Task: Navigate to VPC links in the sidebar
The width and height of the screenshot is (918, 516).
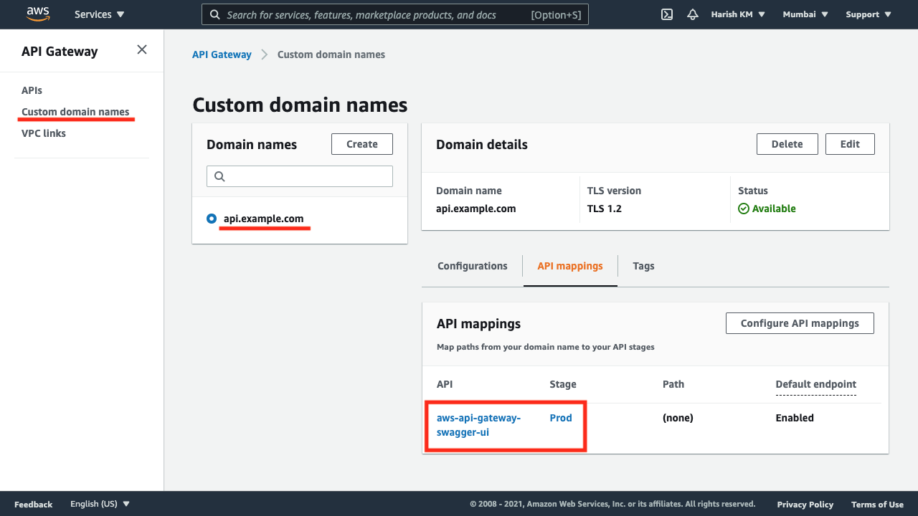Action: click(44, 133)
